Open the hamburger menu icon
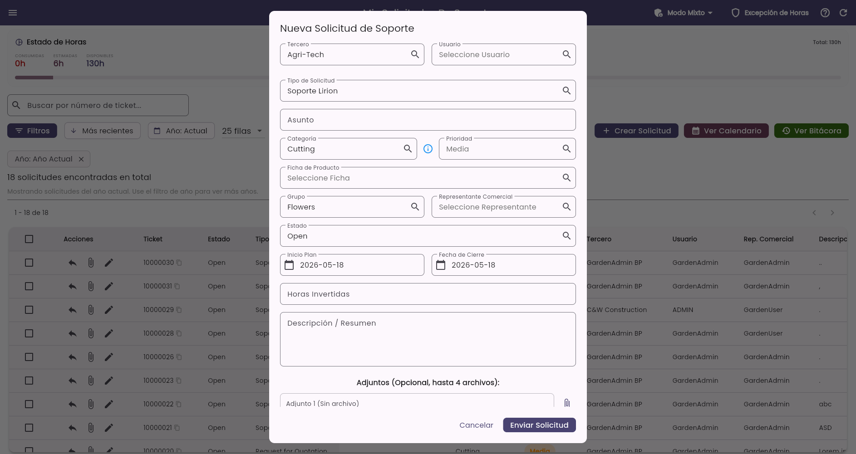The image size is (856, 454). click(x=13, y=13)
